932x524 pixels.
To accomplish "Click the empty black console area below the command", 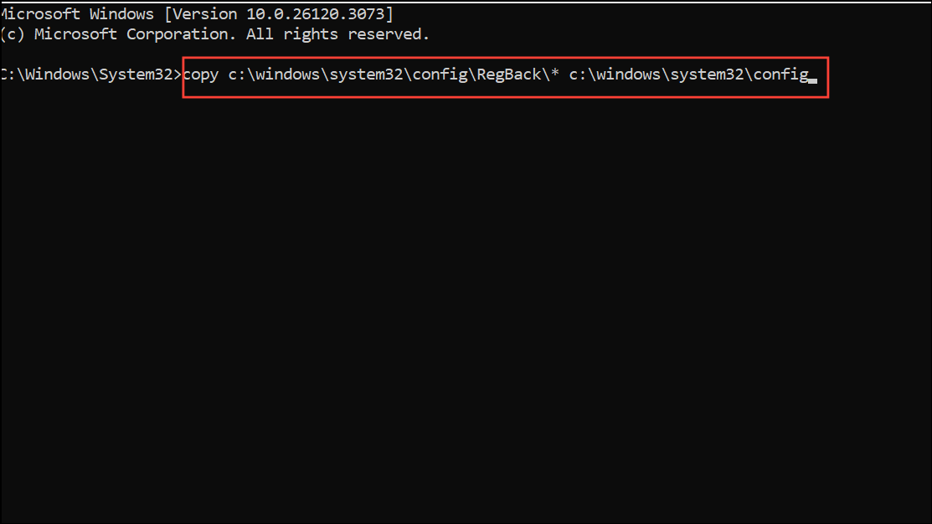I will [x=466, y=309].
